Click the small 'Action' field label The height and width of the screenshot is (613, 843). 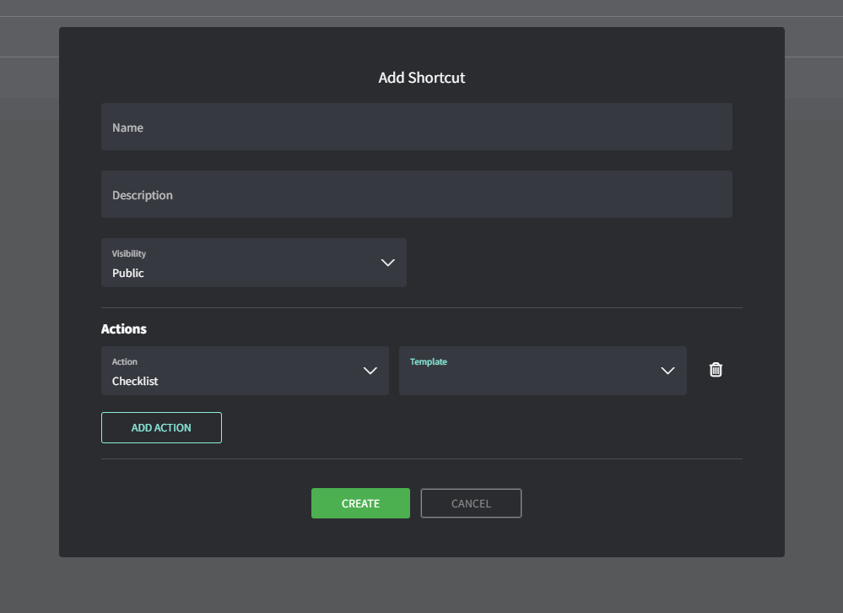pos(125,361)
